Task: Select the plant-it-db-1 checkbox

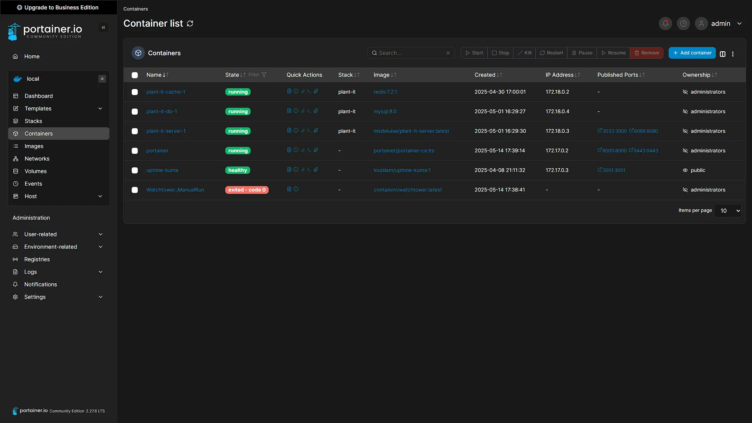Action: tap(135, 112)
